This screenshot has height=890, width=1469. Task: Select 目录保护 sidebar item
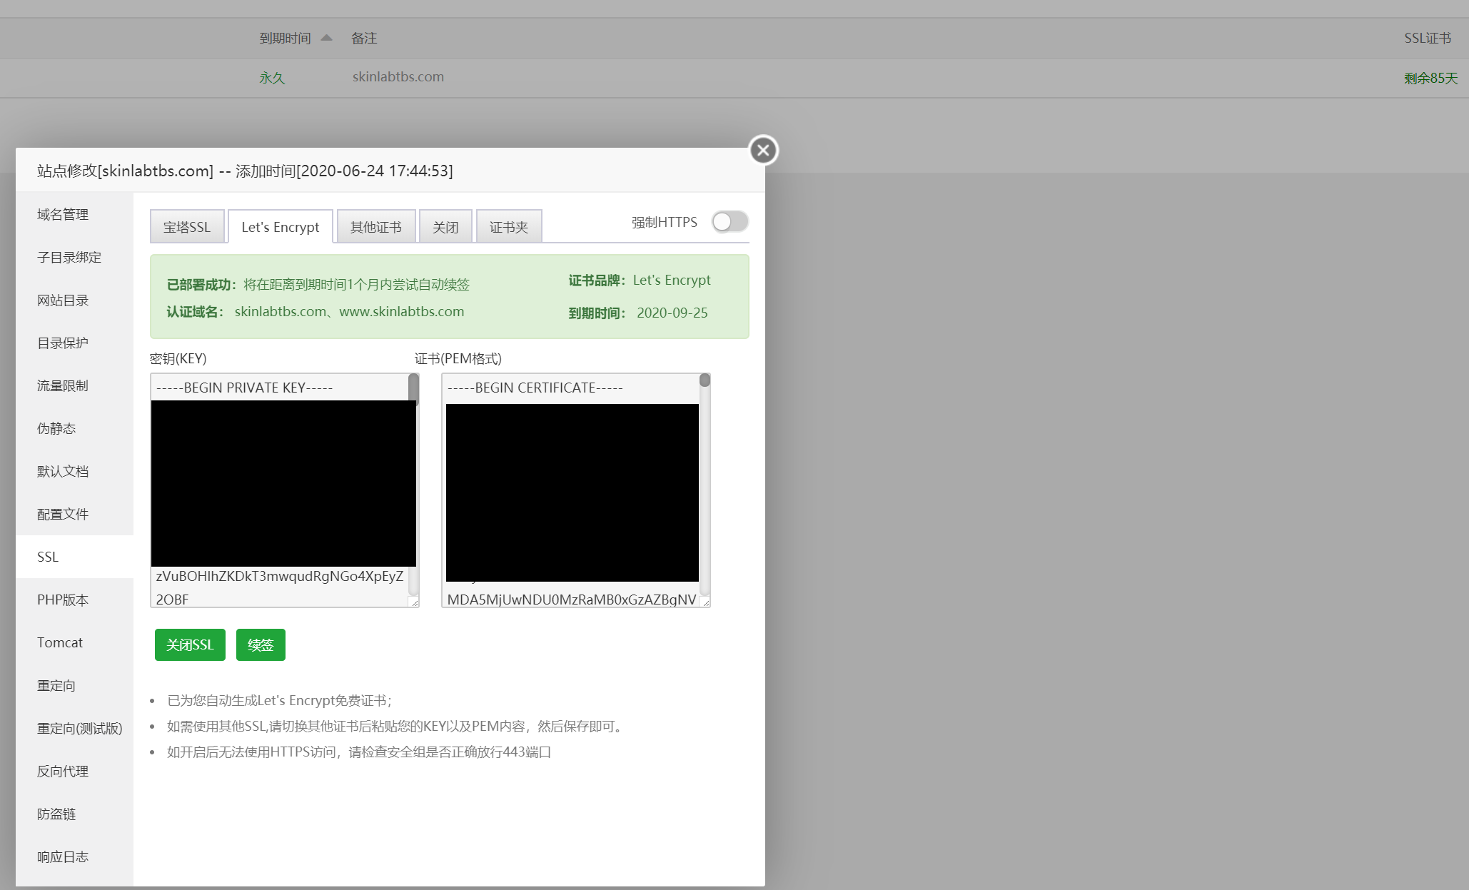click(x=74, y=343)
